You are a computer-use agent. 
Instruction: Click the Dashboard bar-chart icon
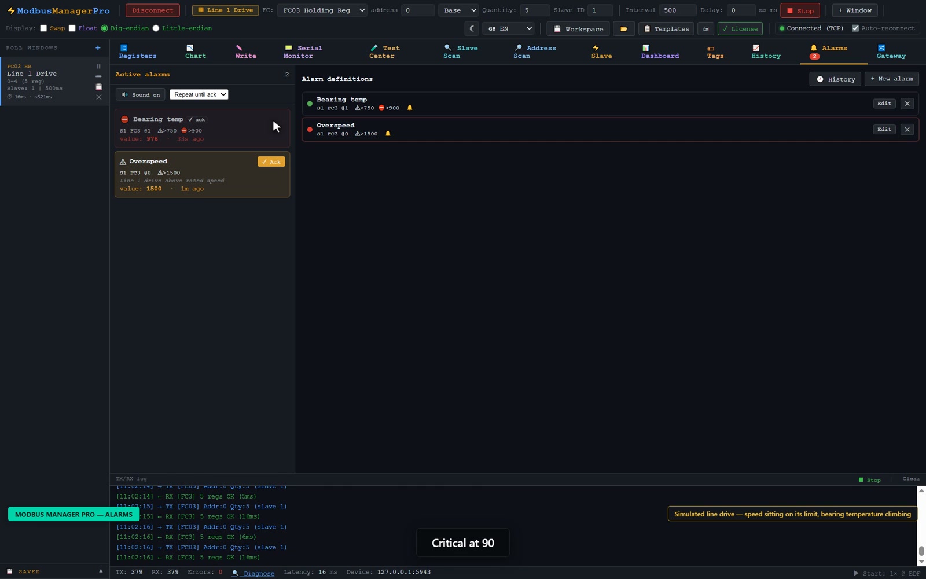click(x=646, y=47)
